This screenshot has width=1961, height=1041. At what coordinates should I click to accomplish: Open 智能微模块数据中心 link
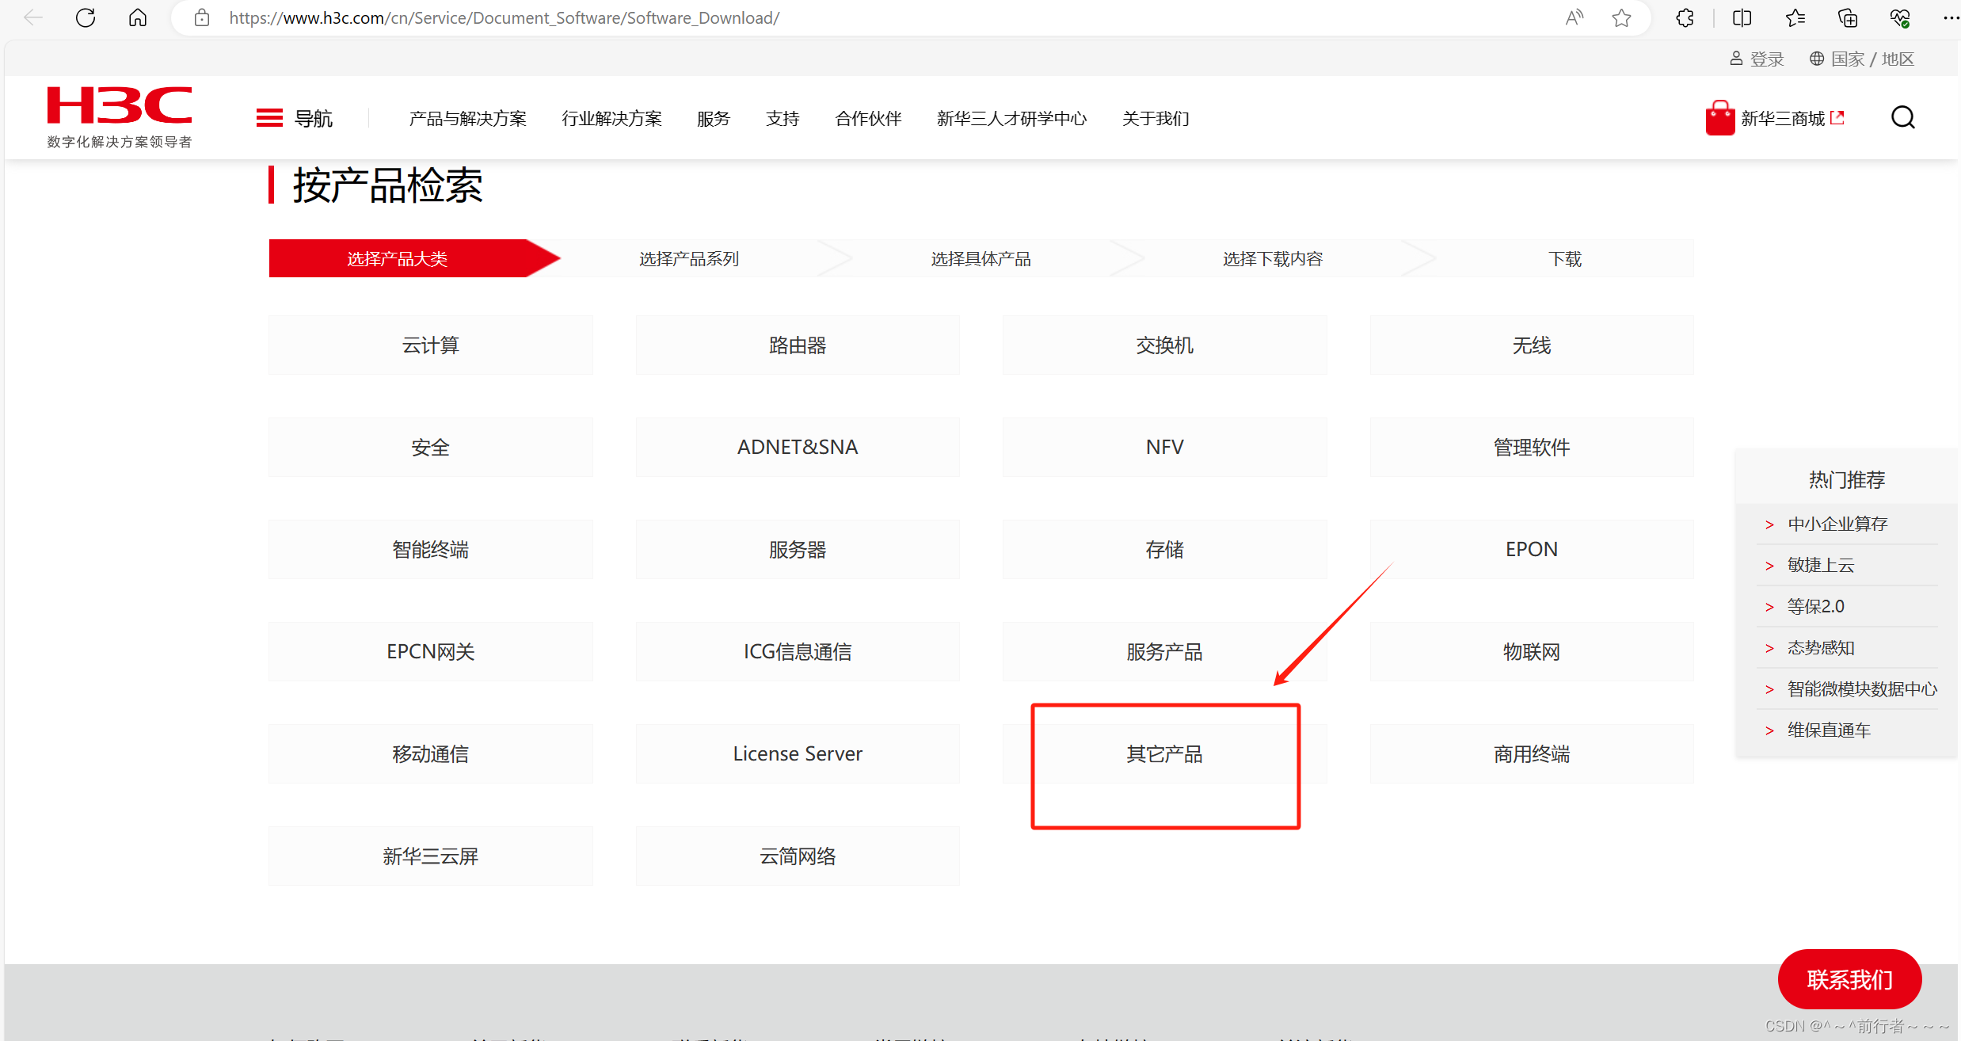1862,689
